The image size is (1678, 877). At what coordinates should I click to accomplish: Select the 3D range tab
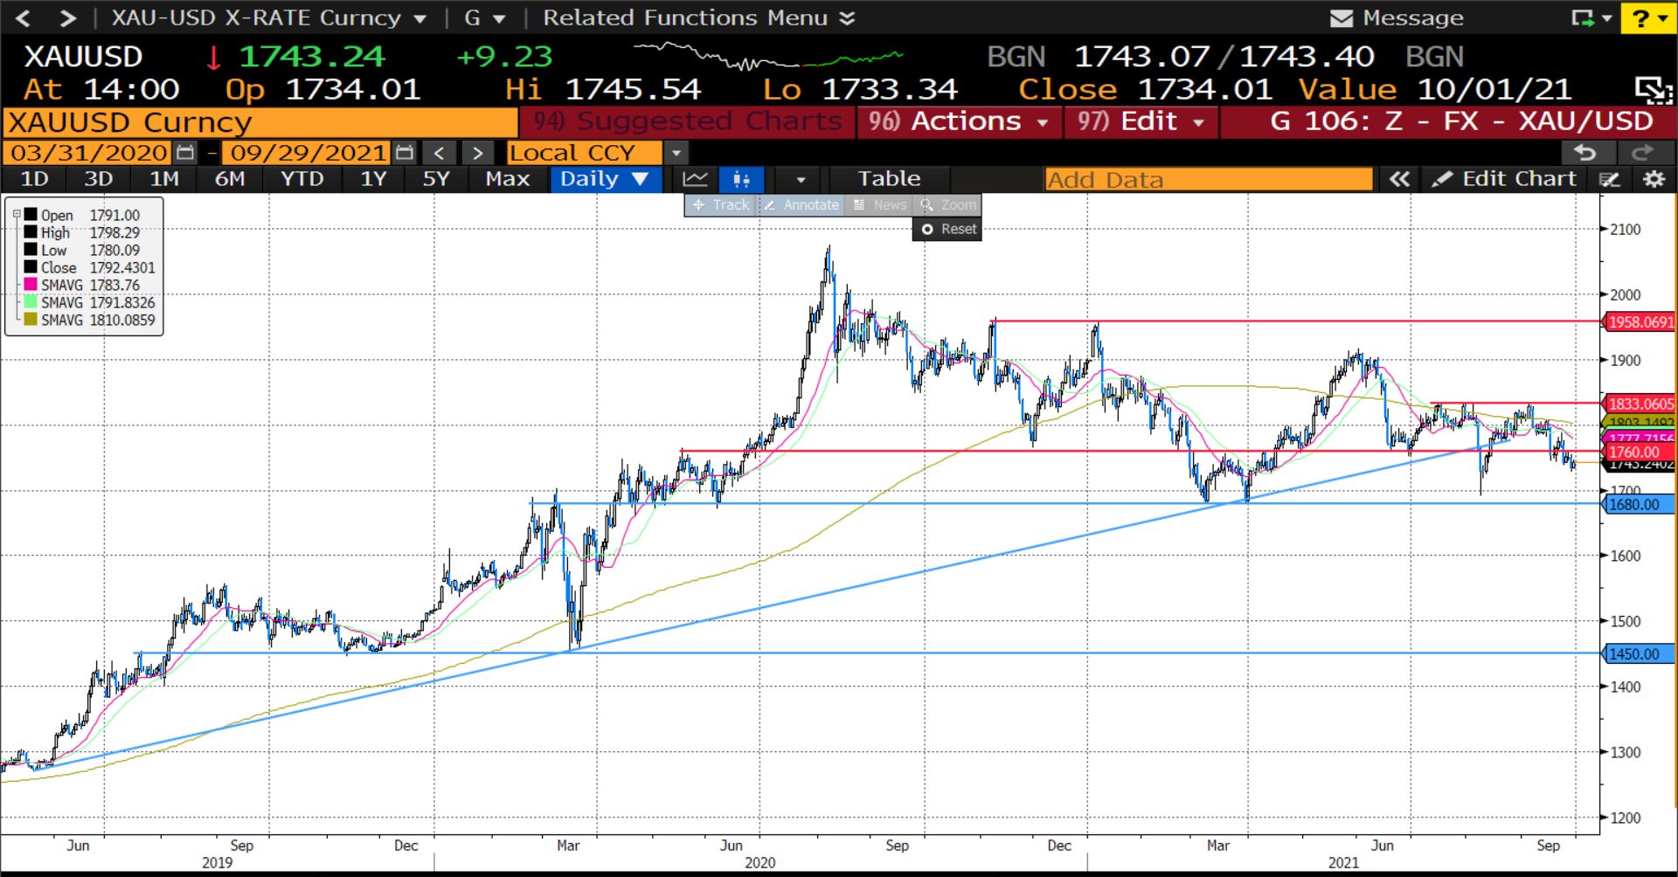point(98,179)
